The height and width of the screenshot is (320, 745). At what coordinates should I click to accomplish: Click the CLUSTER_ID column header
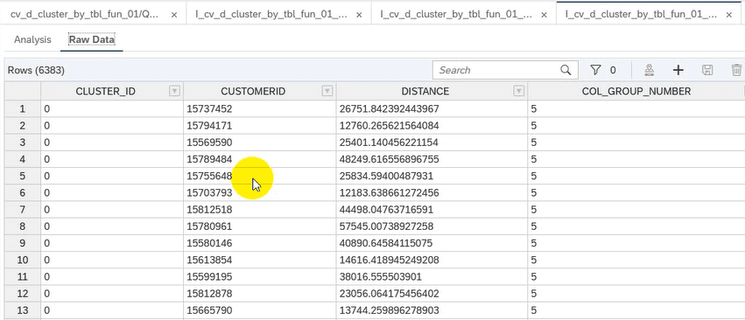click(x=112, y=91)
